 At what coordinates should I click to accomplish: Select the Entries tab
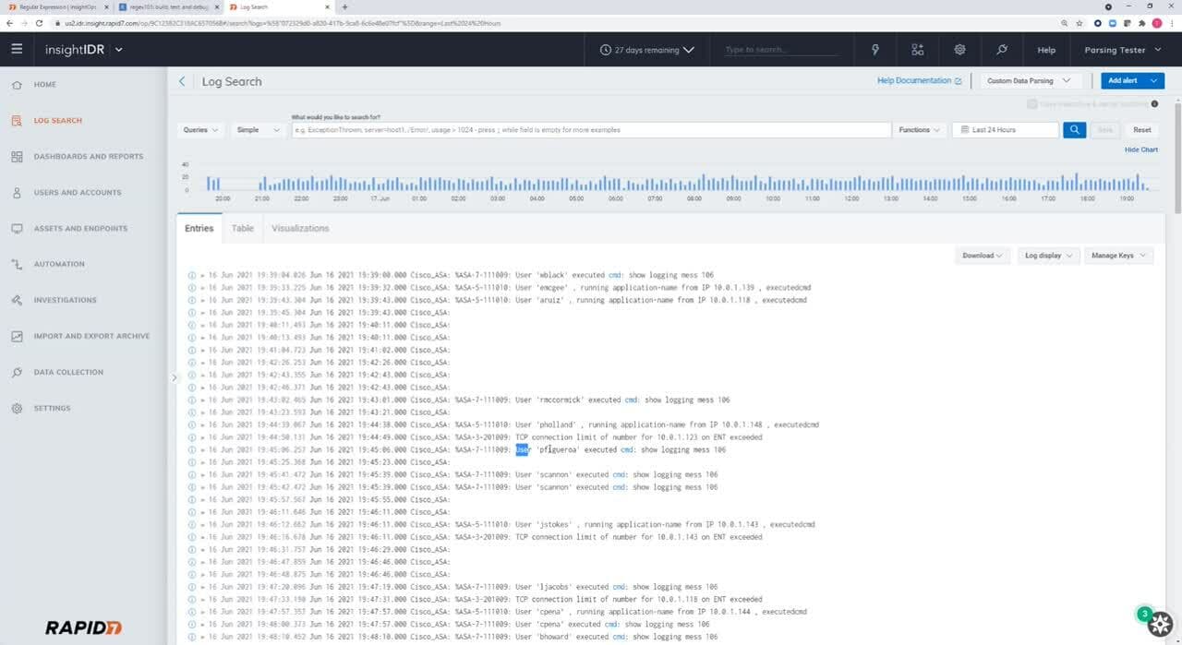click(199, 228)
